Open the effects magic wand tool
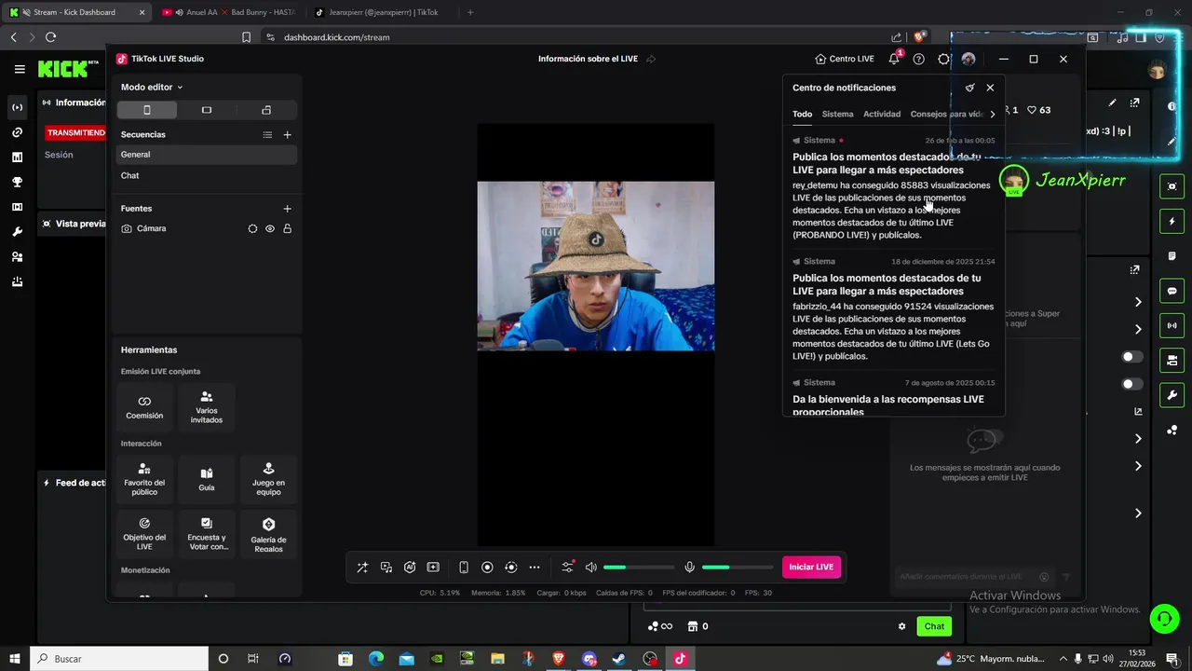Image resolution: width=1192 pixels, height=671 pixels. 362,567
